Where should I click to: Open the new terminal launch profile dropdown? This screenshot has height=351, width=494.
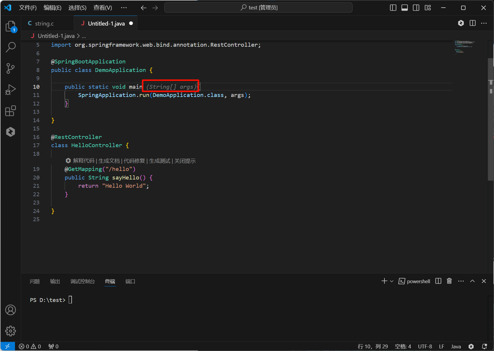click(392, 281)
